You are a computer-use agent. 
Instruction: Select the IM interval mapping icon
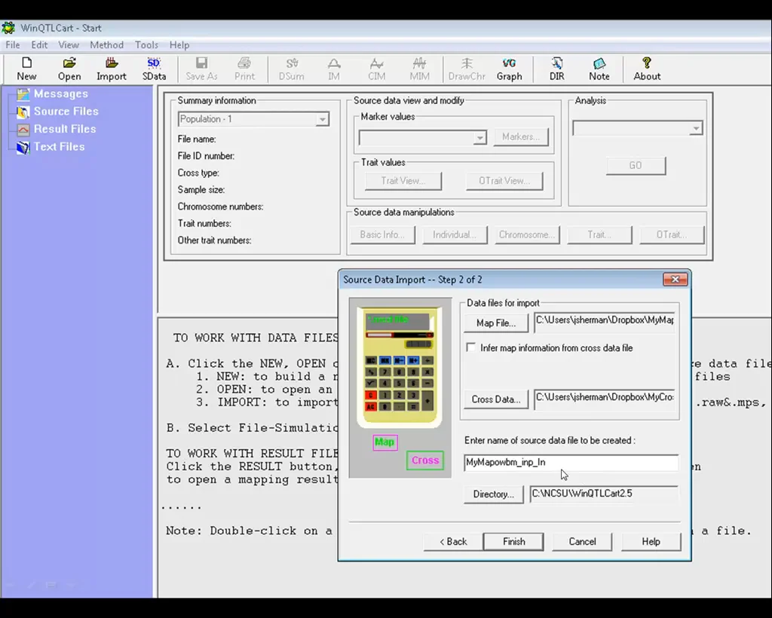(334, 69)
